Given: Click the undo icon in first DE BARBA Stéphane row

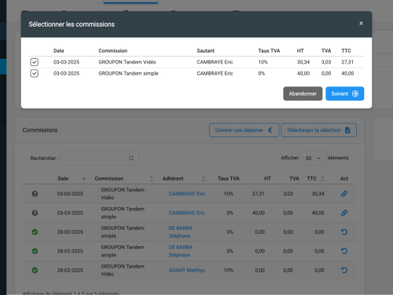Looking at the screenshot, I should pos(344,232).
